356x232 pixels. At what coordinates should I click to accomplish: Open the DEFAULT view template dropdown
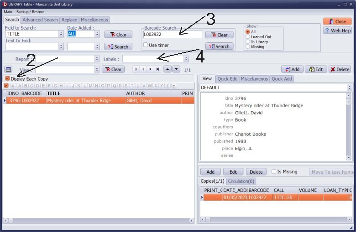(350, 88)
